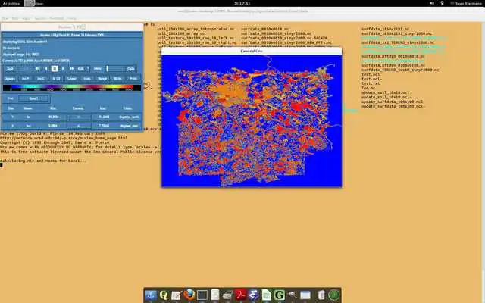Click the rainbow colorbar in Ncview

pyautogui.click(x=72, y=88)
